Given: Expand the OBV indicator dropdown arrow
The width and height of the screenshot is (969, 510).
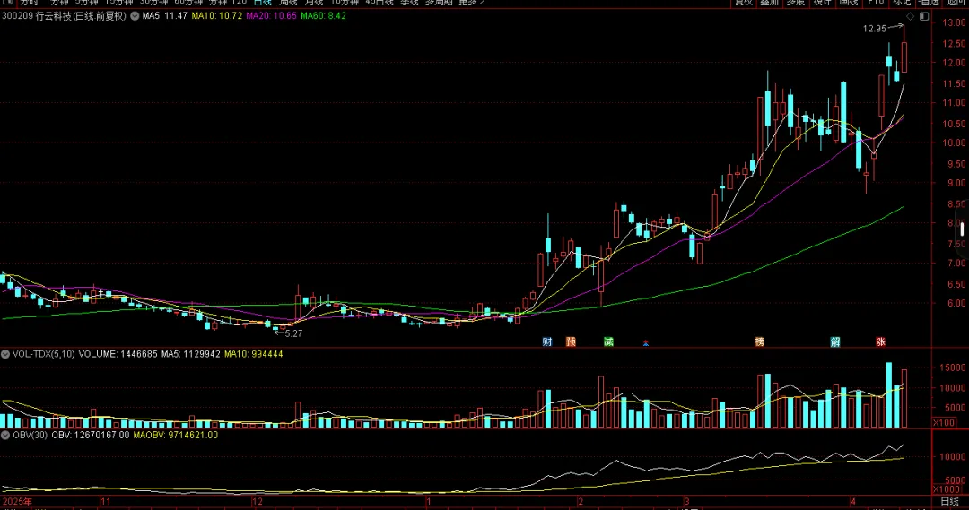Looking at the screenshot, I should [x=5, y=435].
